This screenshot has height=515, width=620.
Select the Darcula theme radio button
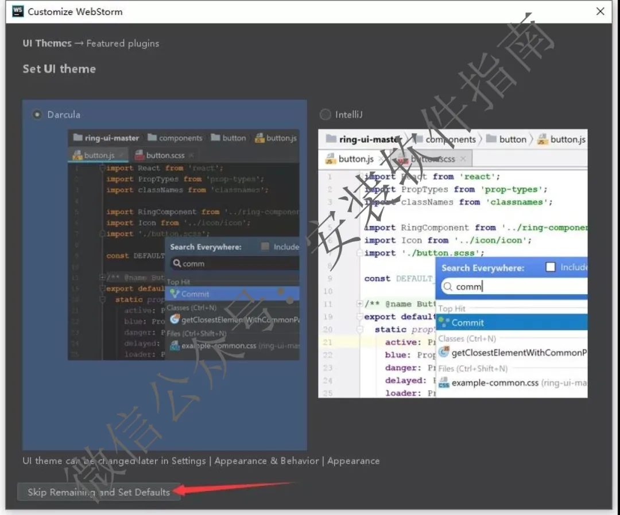point(37,115)
